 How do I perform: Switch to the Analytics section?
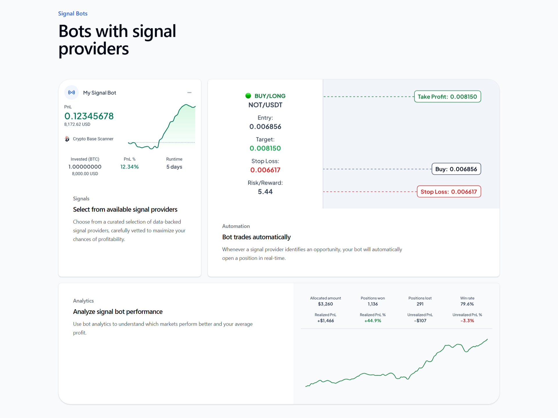click(x=83, y=301)
